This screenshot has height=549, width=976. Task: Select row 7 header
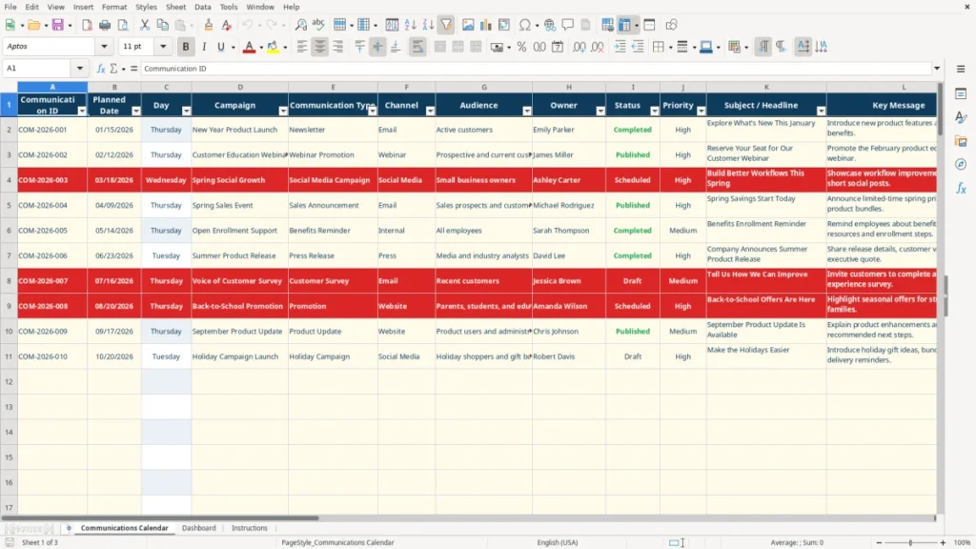point(9,255)
